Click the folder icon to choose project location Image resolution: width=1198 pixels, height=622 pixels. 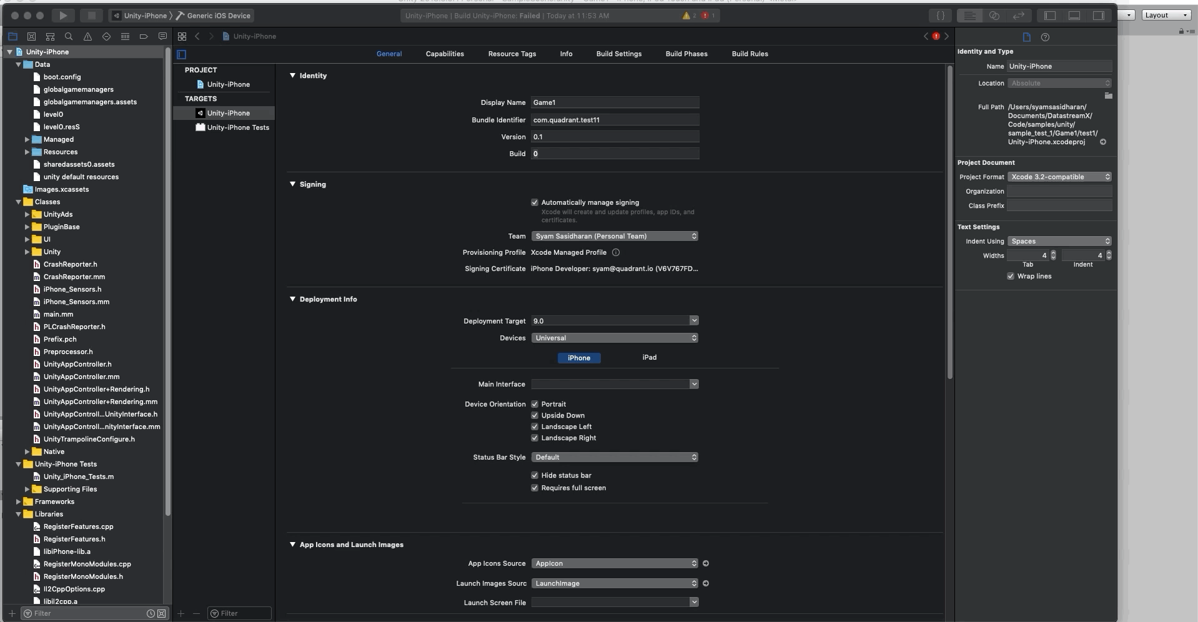pos(1108,96)
